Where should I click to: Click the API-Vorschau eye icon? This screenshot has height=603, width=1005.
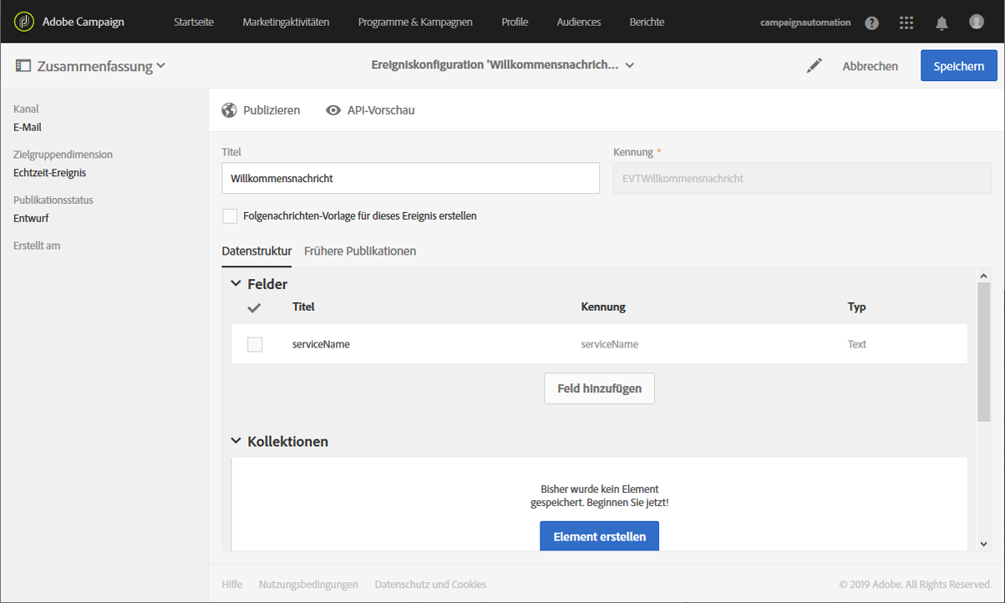(x=333, y=110)
